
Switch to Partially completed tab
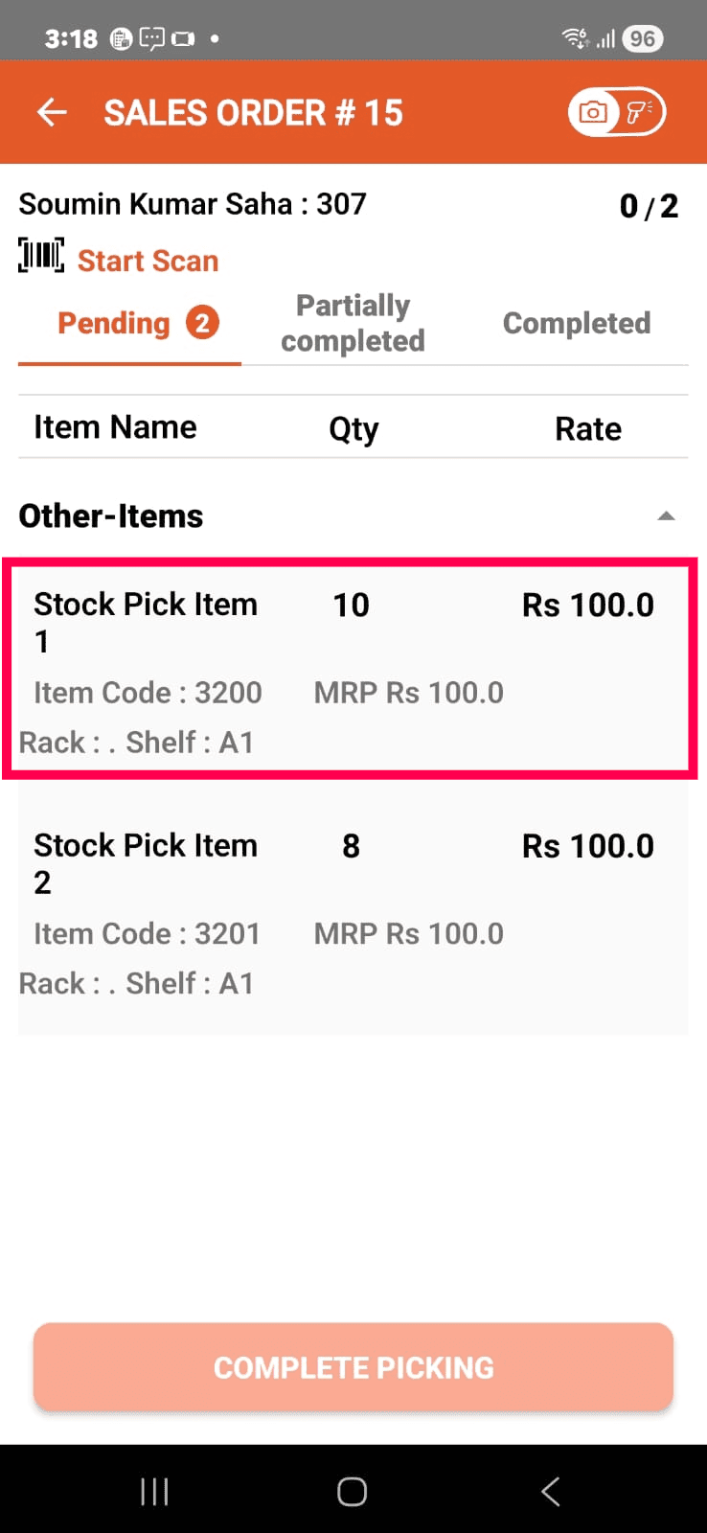[x=353, y=324]
